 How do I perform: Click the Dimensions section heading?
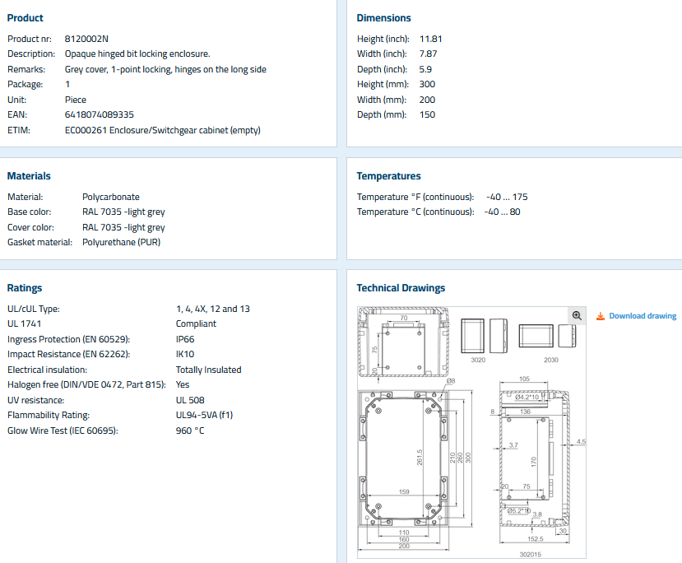[383, 18]
